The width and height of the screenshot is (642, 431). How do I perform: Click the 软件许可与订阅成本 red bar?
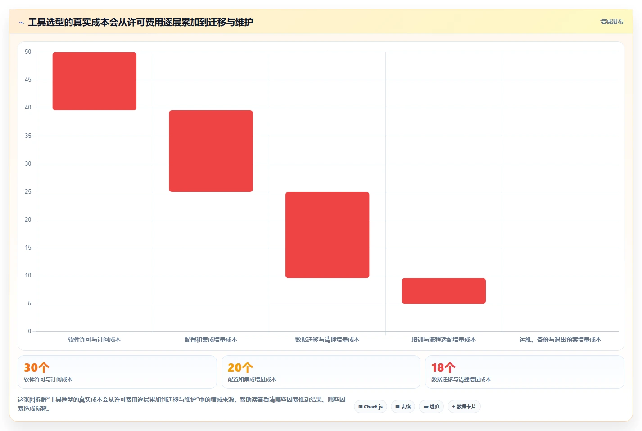(x=95, y=81)
